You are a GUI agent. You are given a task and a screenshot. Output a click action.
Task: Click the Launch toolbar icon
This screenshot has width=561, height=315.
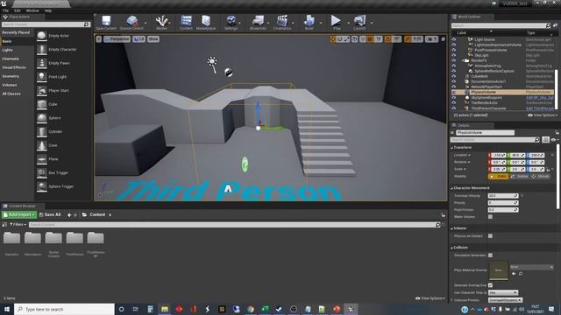pyautogui.click(x=359, y=22)
